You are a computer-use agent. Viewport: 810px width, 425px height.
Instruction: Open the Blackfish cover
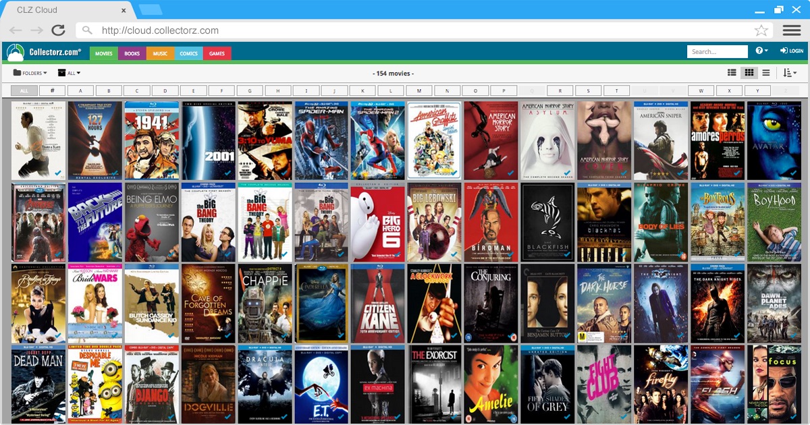pyautogui.click(x=548, y=222)
